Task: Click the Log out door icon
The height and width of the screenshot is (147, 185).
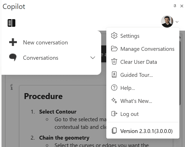Action: click(114, 114)
